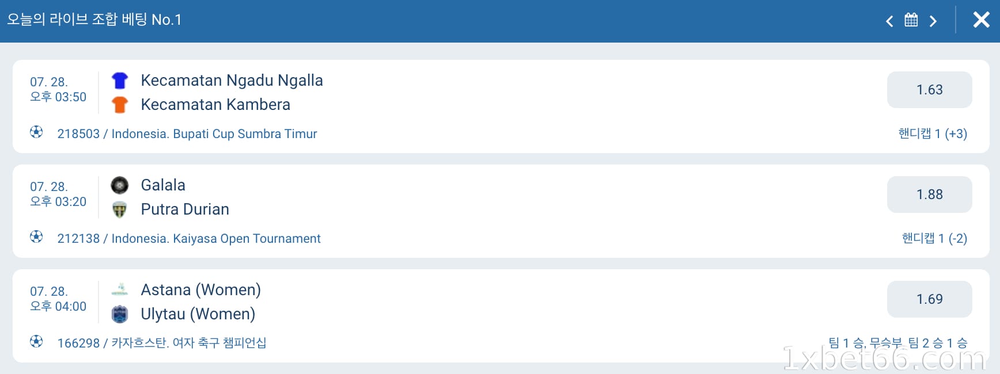The width and height of the screenshot is (1000, 374).
Task: Click the Putra Durian team crest
Action: point(120,209)
